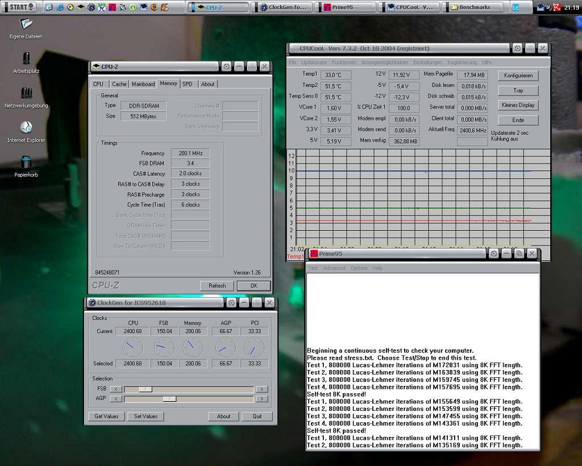This screenshot has width=582, height=466.
Task: Open Options menu in Prime95
Action: click(359, 268)
